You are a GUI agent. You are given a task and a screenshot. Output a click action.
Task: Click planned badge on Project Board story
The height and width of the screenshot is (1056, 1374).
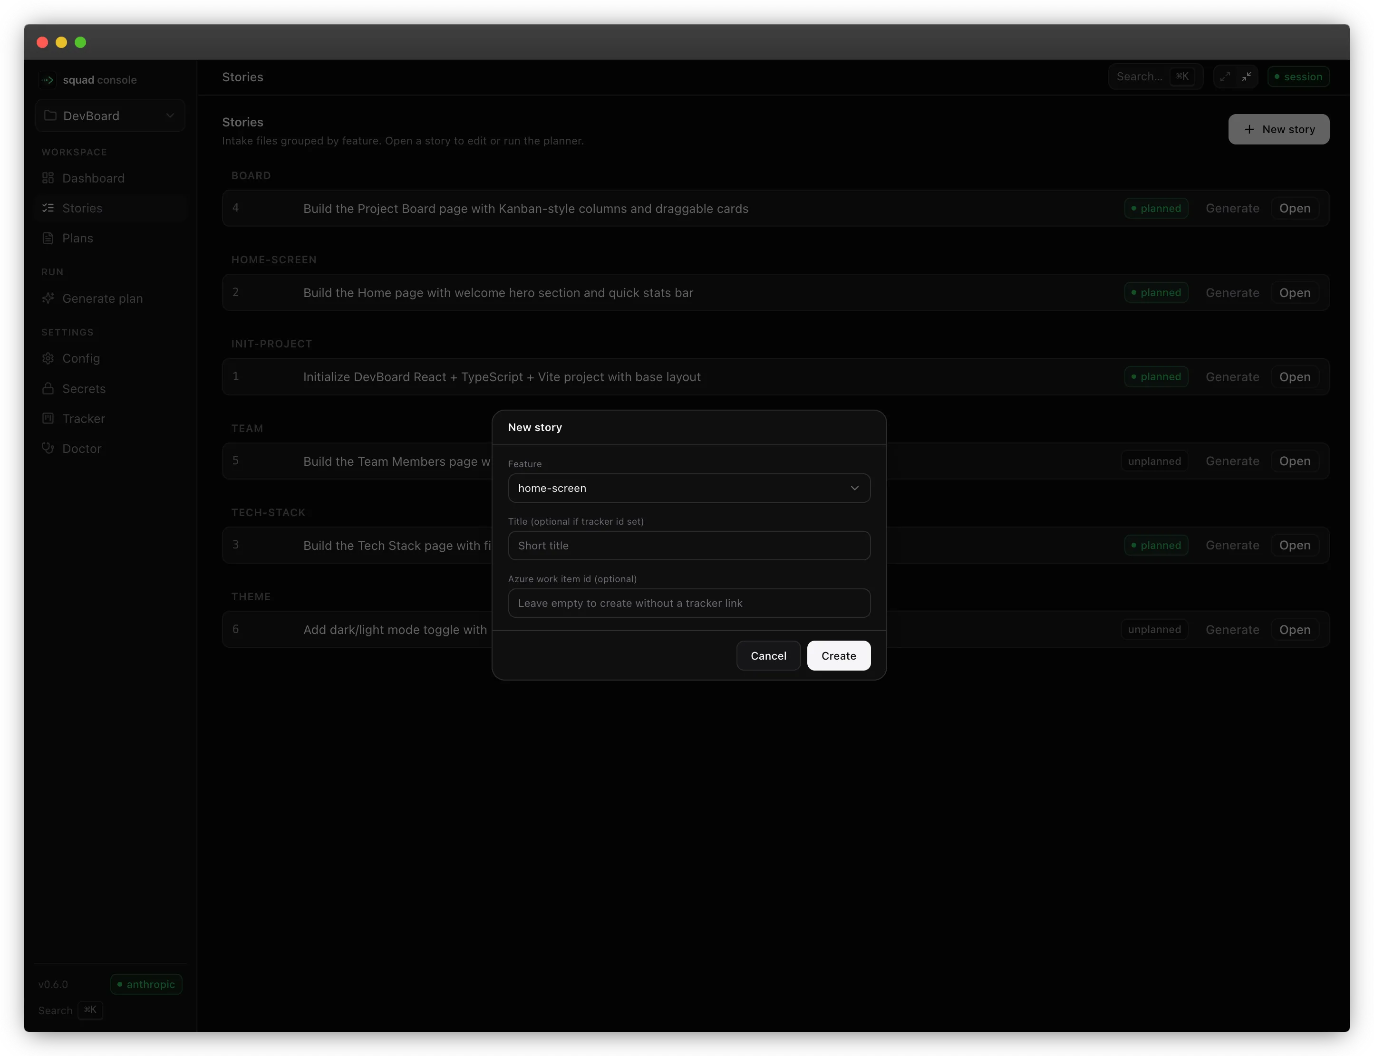(x=1156, y=208)
